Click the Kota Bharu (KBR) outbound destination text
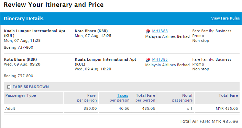The image size is (242, 128). click(91, 31)
